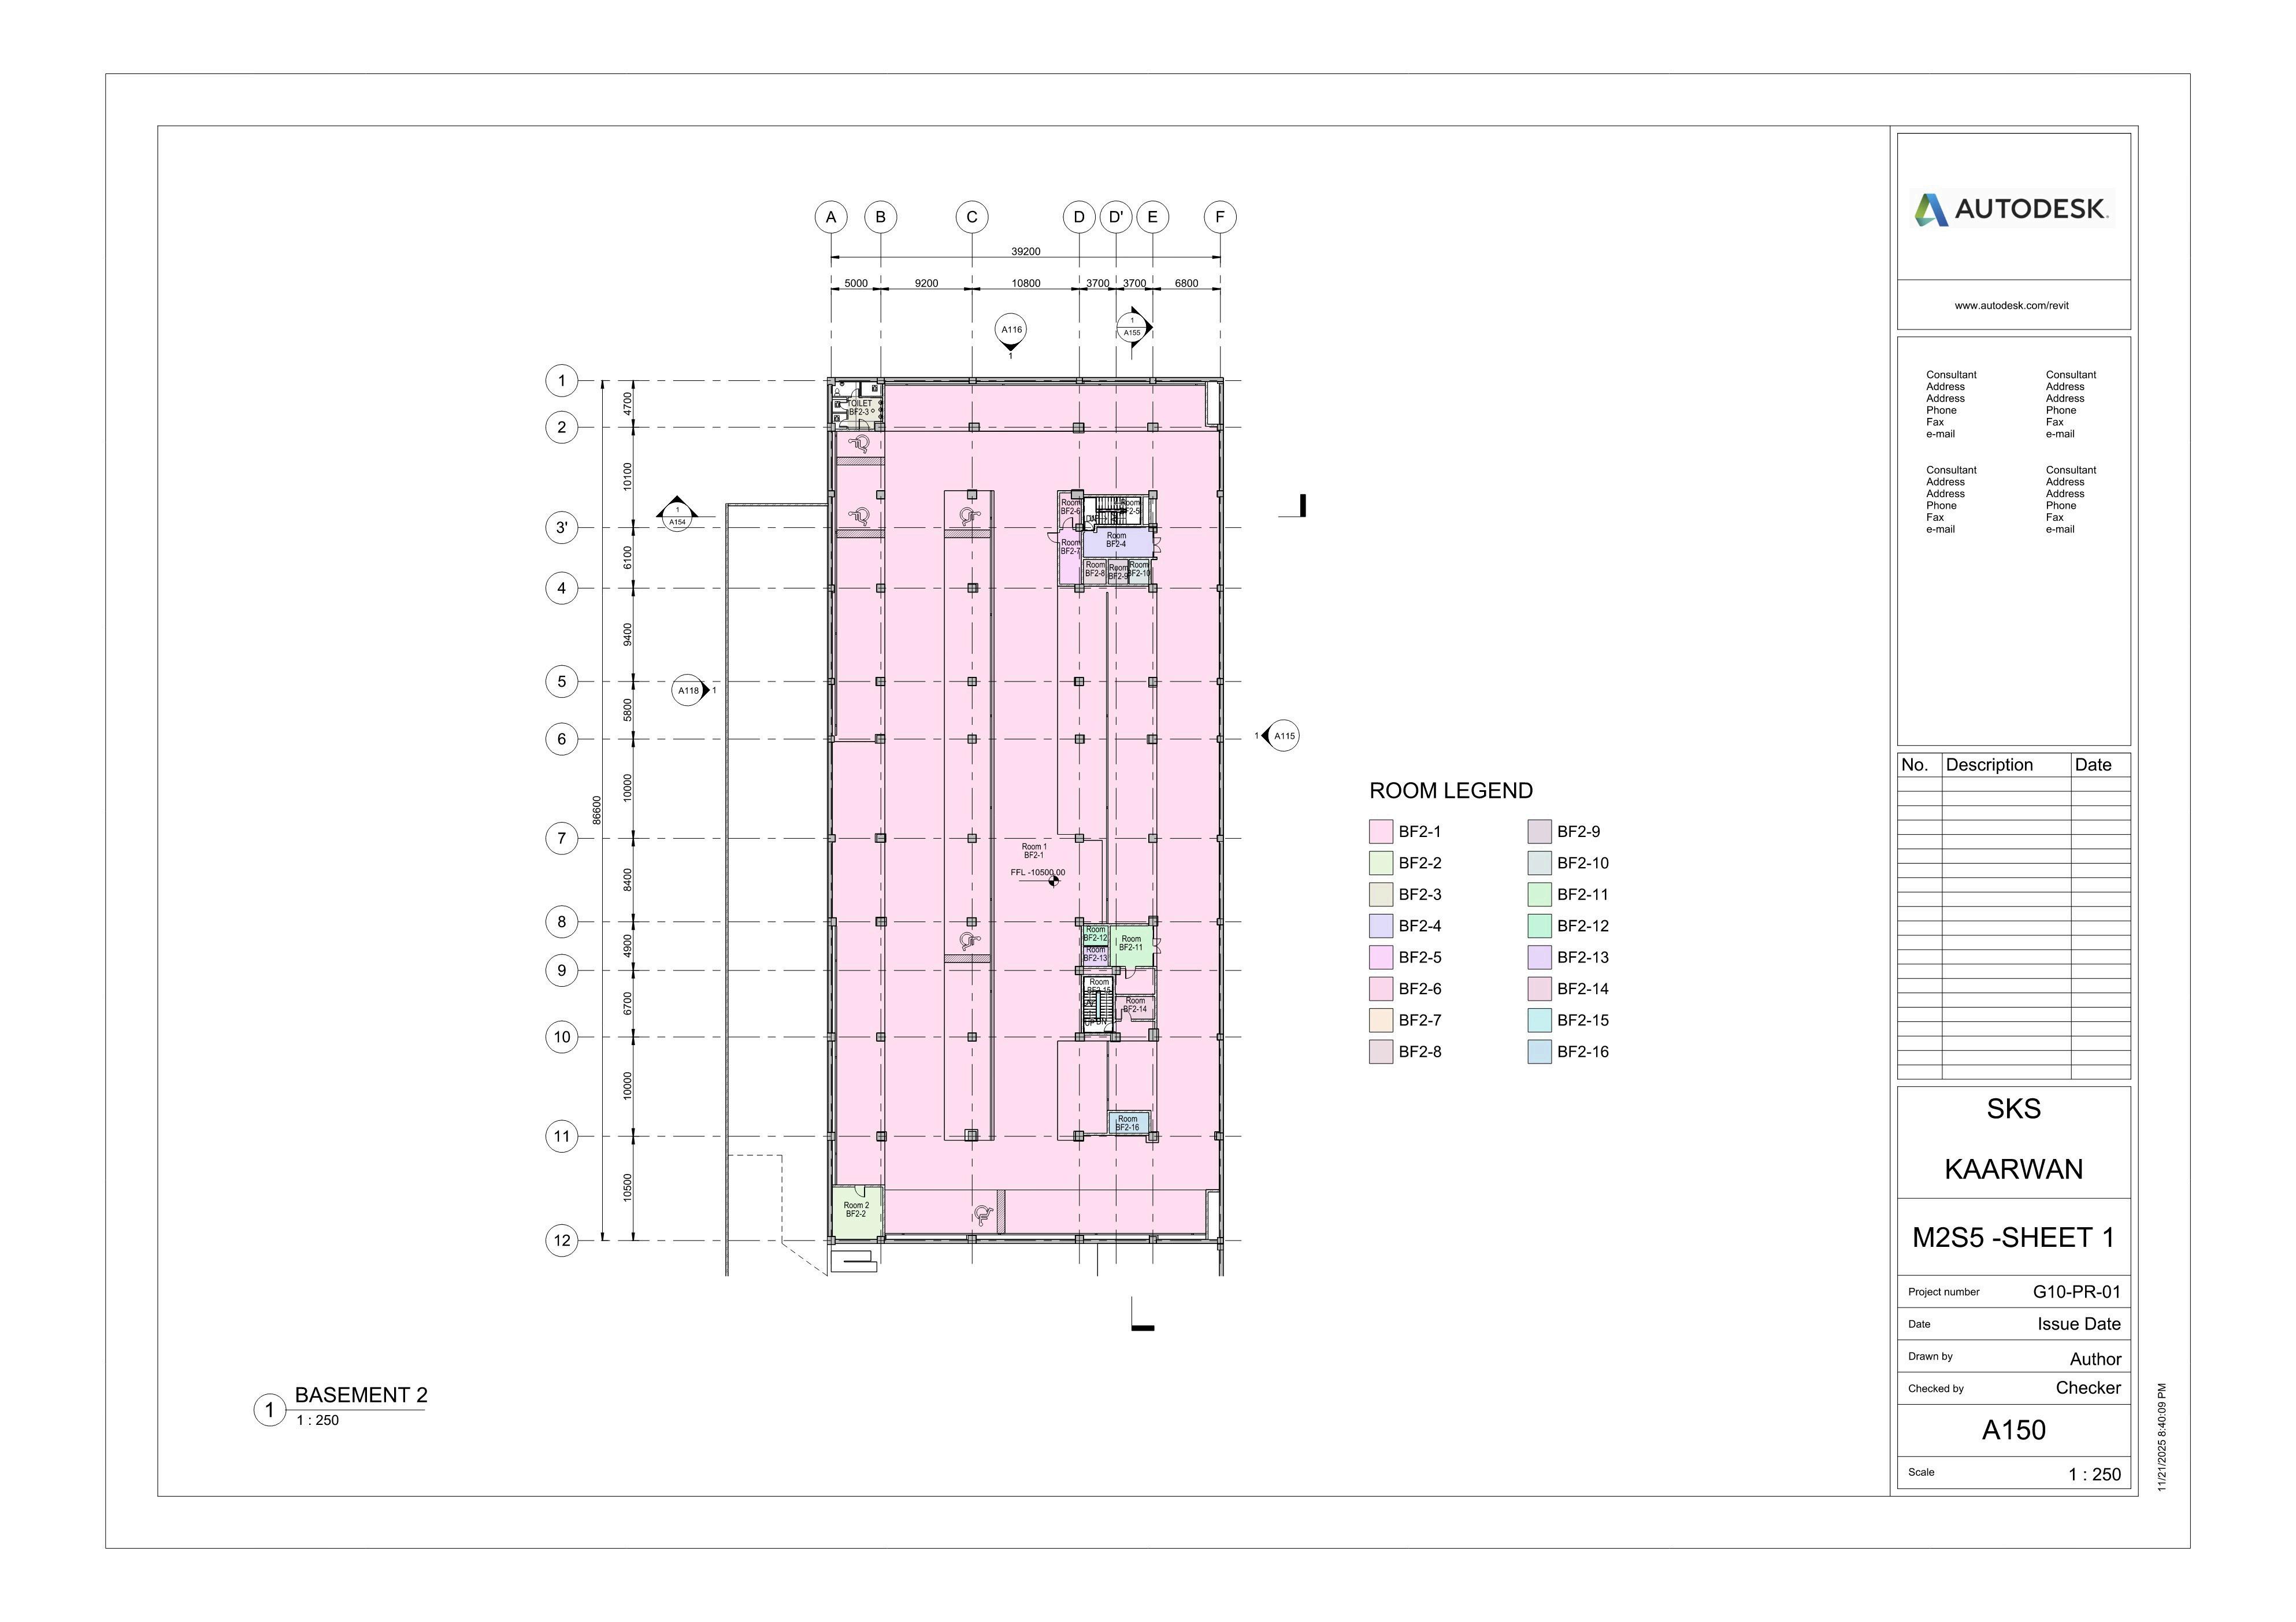Image resolution: width=2296 pixels, height=1622 pixels.
Task: Click the FFL -10500.00 spot elevation symbol
Action: (1053, 881)
